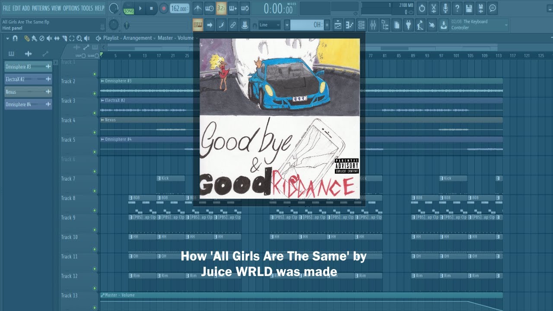
Task: Save project with floppy disk icon
Action: pyautogui.click(x=469, y=8)
